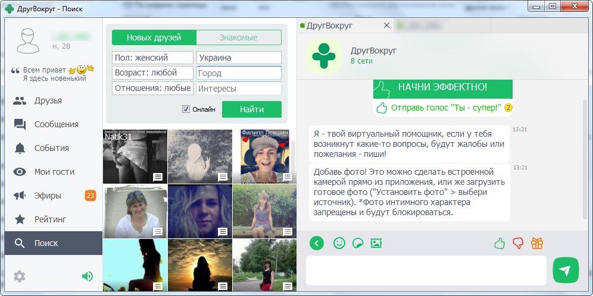Click the ДругВокруг logo avatar in chat
Viewport: 593px width, 296px height.
pos(323,56)
